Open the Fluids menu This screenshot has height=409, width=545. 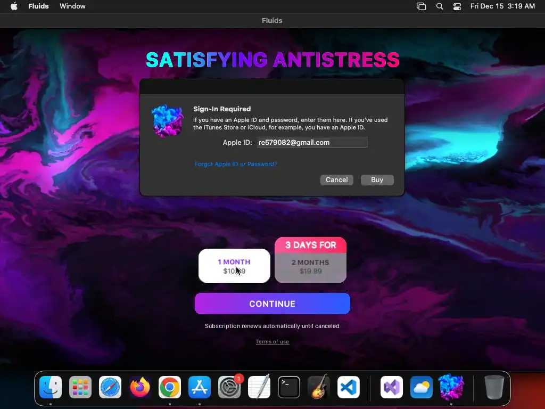click(38, 6)
